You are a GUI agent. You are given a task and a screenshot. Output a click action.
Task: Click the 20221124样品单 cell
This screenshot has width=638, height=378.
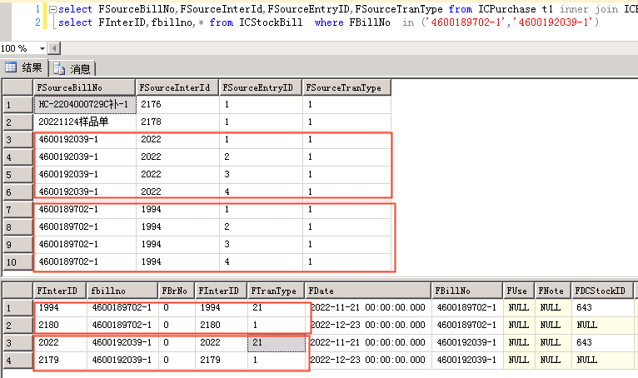[83, 122]
